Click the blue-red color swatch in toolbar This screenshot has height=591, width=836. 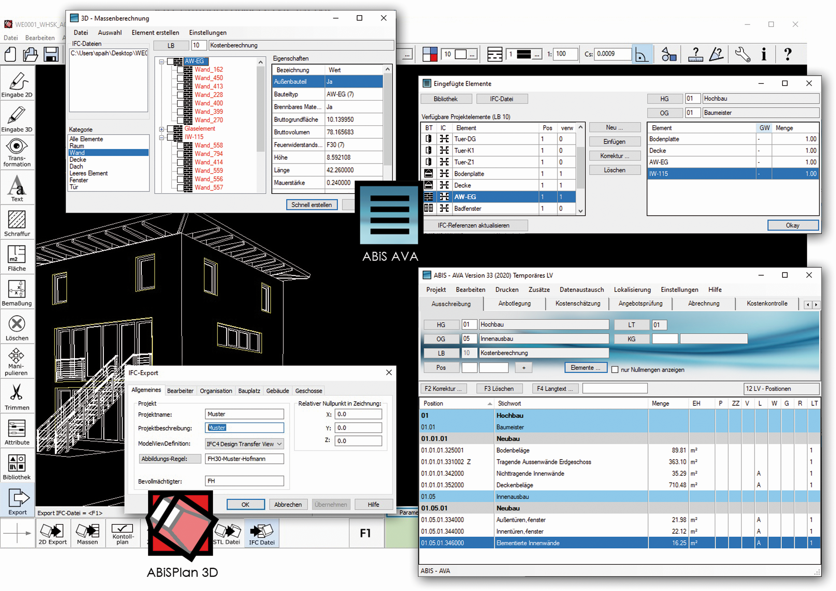pyautogui.click(x=430, y=54)
